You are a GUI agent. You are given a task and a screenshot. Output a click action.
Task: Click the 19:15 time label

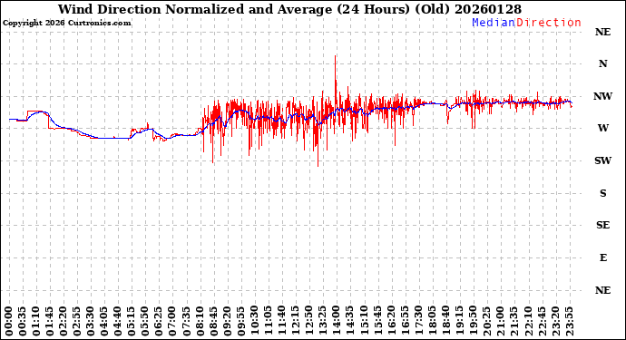[460, 321]
